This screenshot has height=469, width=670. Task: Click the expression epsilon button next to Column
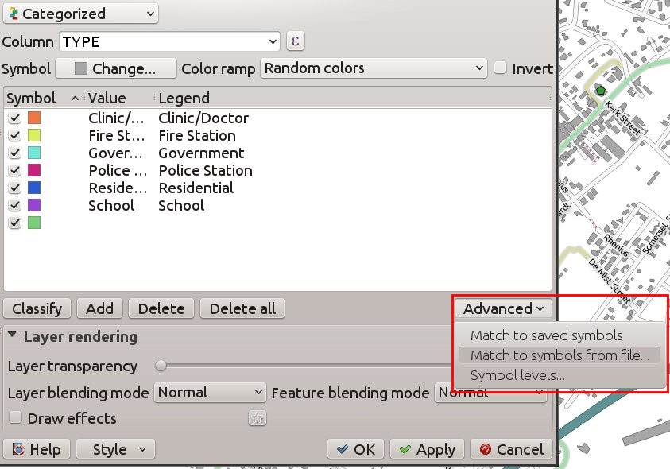pos(295,41)
